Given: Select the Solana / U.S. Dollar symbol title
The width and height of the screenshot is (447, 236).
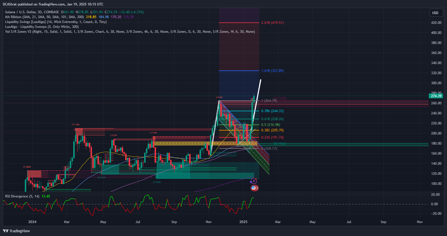Looking at the screenshot, I should pos(32,12).
